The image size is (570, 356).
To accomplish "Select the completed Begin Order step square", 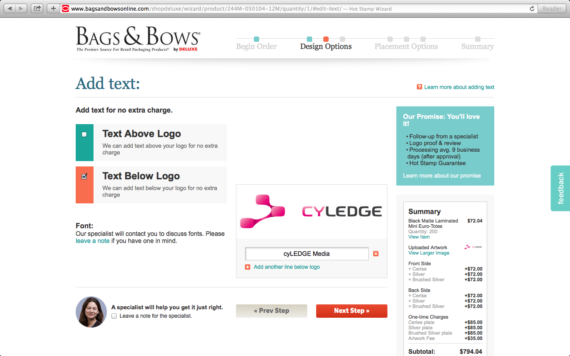I will pos(256,39).
